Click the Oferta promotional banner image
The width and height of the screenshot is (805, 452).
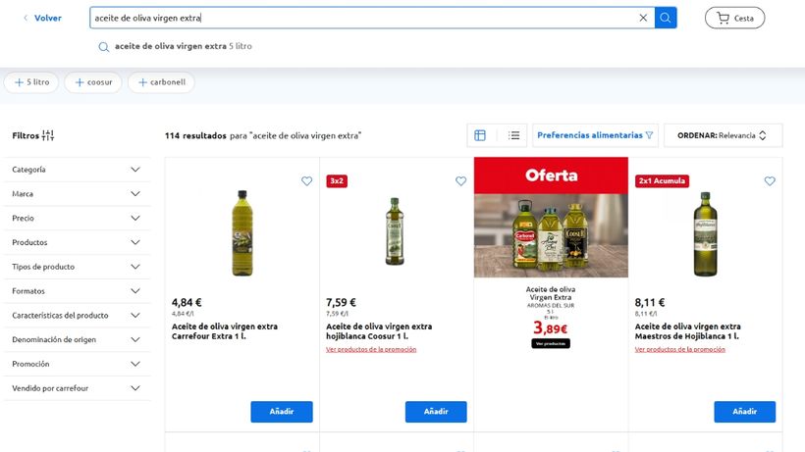click(x=551, y=218)
